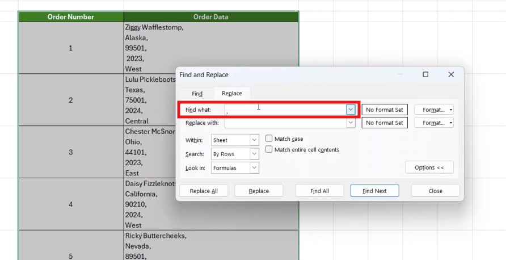Select the Order Data header cell
Viewport: 506px width, 260px height.
211,17
